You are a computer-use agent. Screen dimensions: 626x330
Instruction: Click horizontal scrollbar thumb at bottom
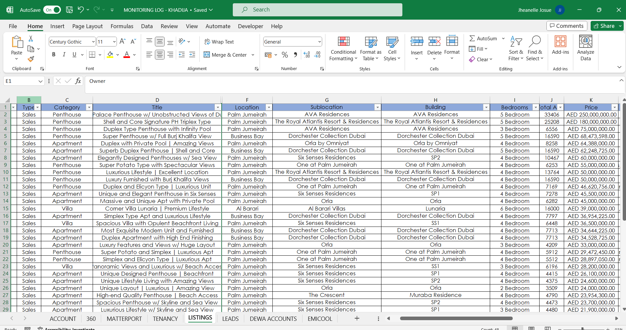(x=456, y=318)
